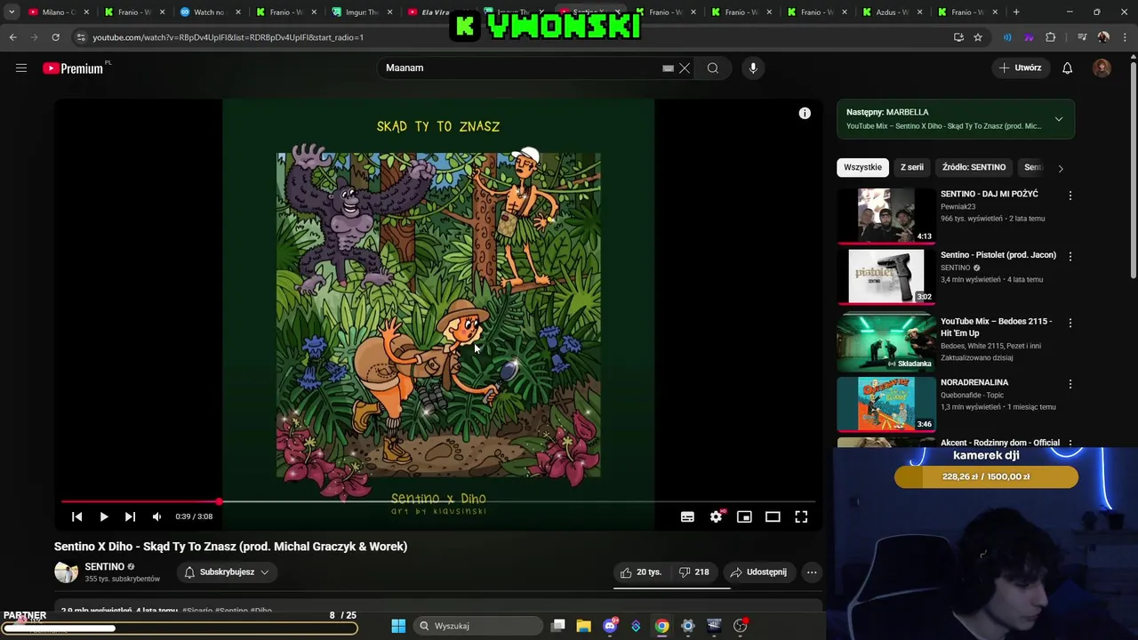The width and height of the screenshot is (1138, 640).
Task: Click the Utwórz create button
Action: click(x=1020, y=68)
